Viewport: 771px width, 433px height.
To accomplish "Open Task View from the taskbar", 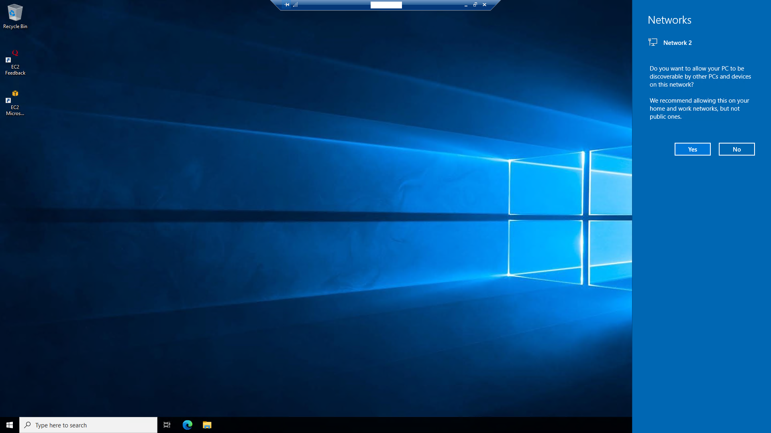I will (x=167, y=425).
